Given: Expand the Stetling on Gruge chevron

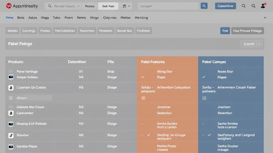Looking at the screenshot, I should click(143, 135).
